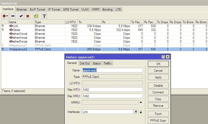Click the red minus Remove icon in toolbar
This screenshot has width=208, height=124.
[13, 16]
